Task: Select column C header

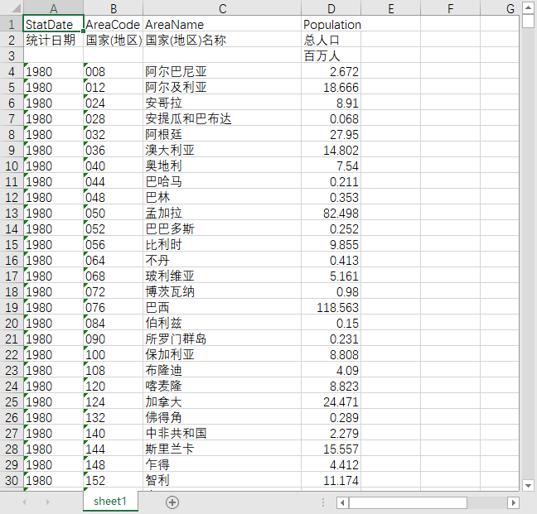Action: (x=222, y=8)
